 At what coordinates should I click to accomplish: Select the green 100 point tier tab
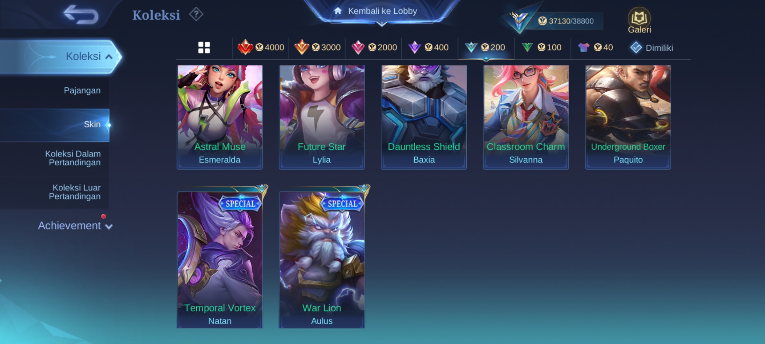542,47
